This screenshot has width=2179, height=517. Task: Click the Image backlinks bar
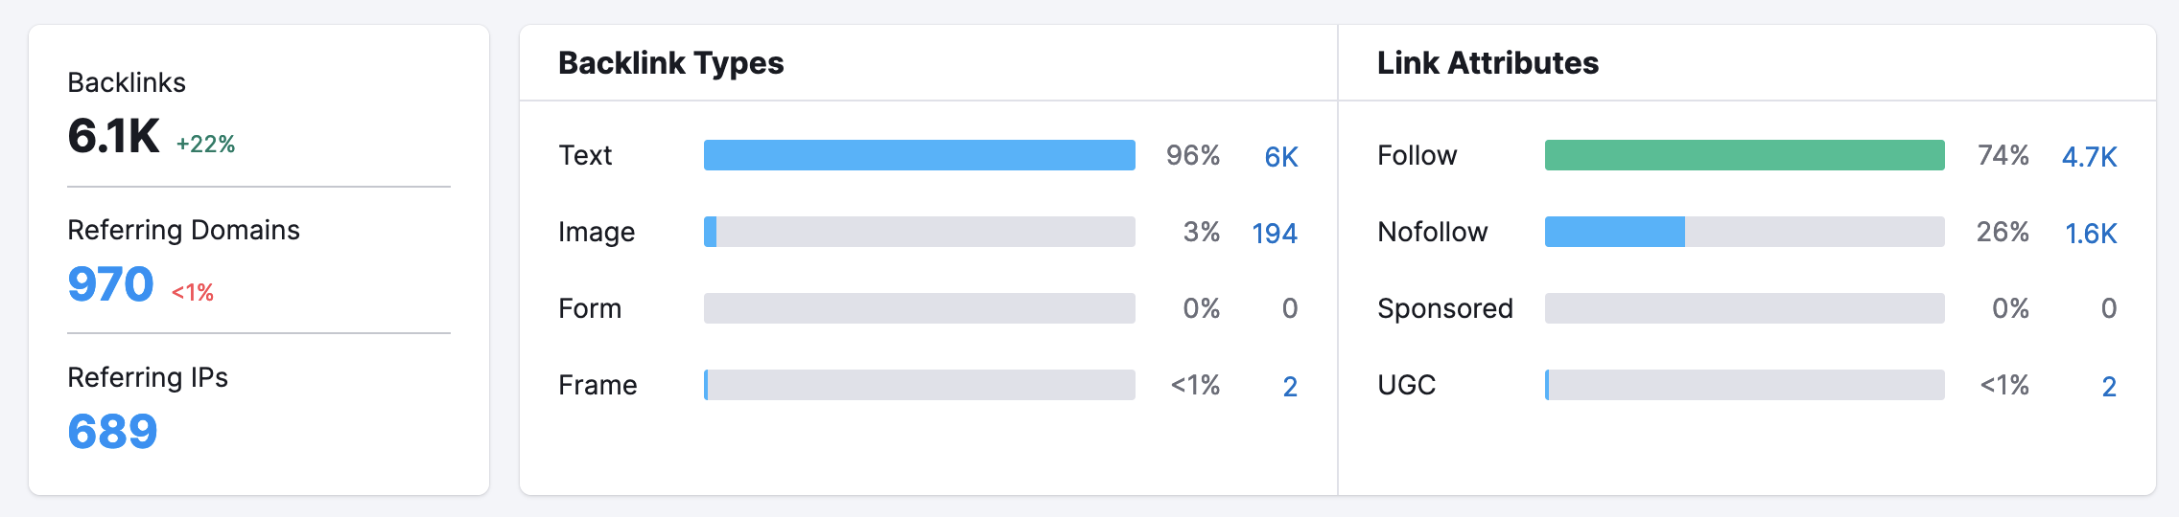click(919, 232)
